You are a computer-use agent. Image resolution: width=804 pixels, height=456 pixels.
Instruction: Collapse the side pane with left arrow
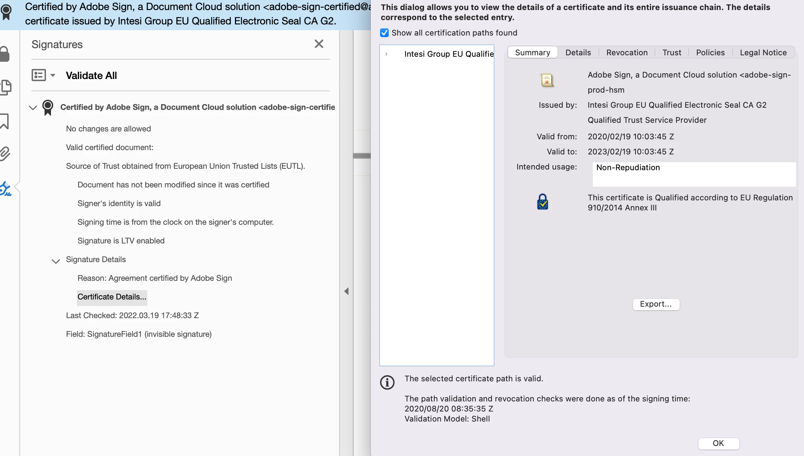(x=346, y=291)
